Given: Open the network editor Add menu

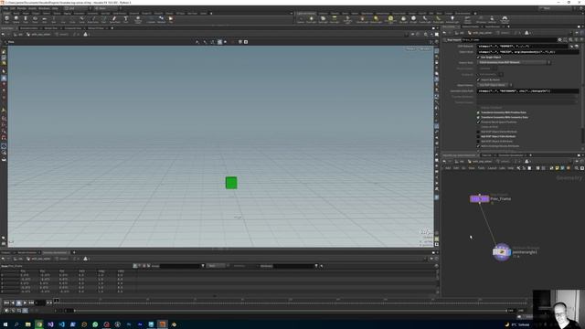Looking at the screenshot, I should point(448,168).
